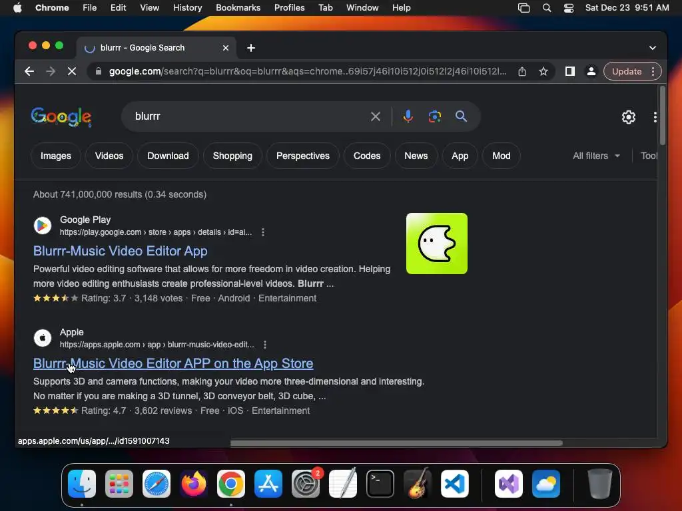682x511 pixels.
Task: Open the Apple menu
Action: 17,8
